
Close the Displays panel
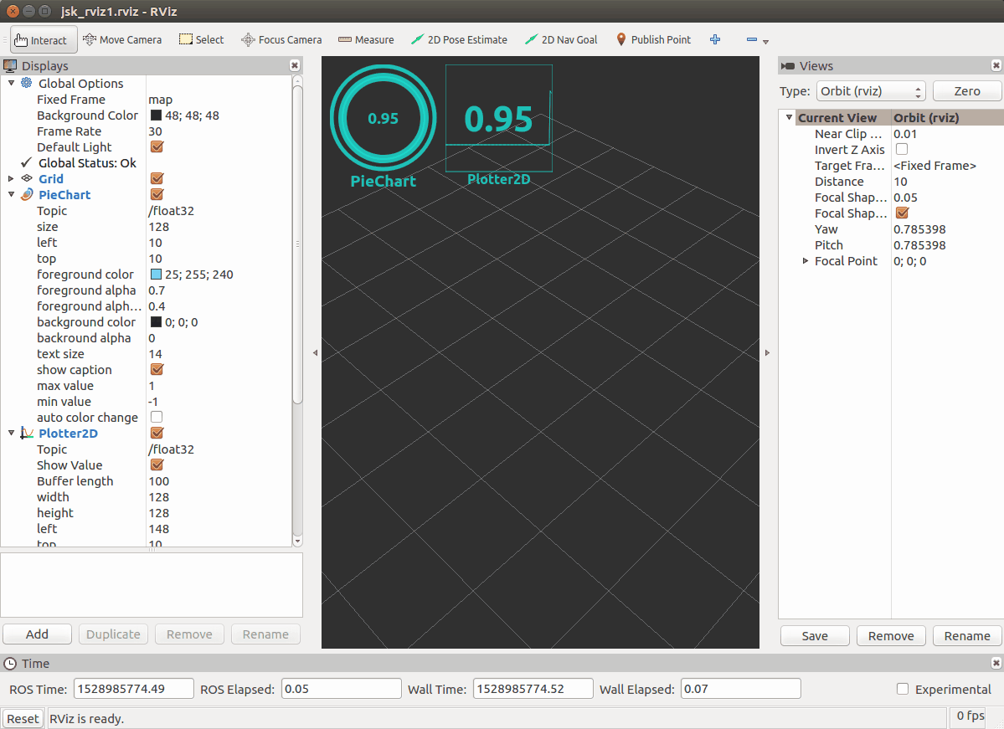tap(295, 65)
